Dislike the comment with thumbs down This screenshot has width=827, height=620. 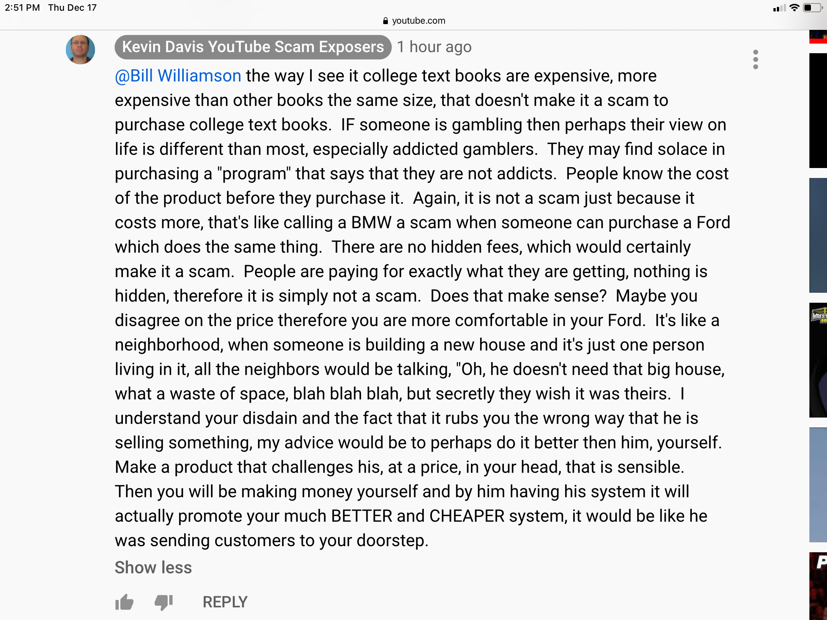pyautogui.click(x=164, y=602)
